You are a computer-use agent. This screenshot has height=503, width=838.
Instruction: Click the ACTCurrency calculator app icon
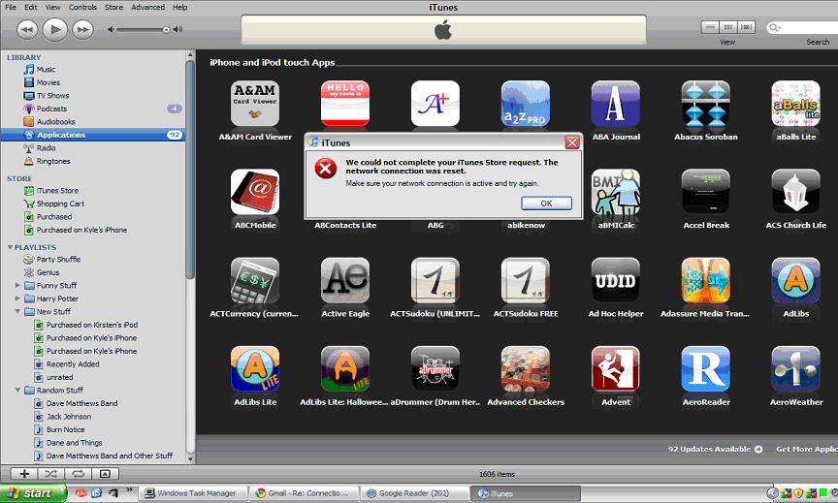[255, 281]
